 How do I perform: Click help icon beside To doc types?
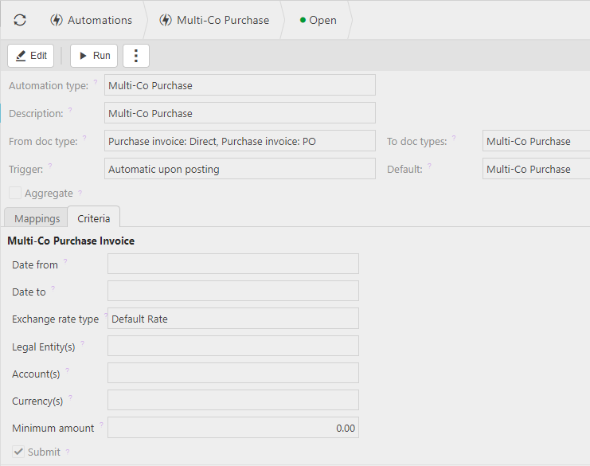(455, 138)
